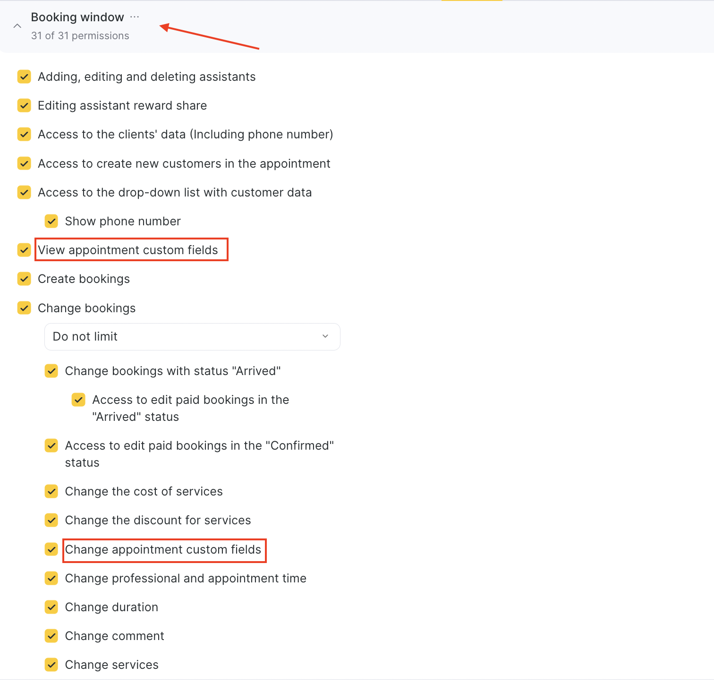Image resolution: width=714 pixels, height=683 pixels.
Task: Disable the Create bookings permission
Action: (24, 279)
